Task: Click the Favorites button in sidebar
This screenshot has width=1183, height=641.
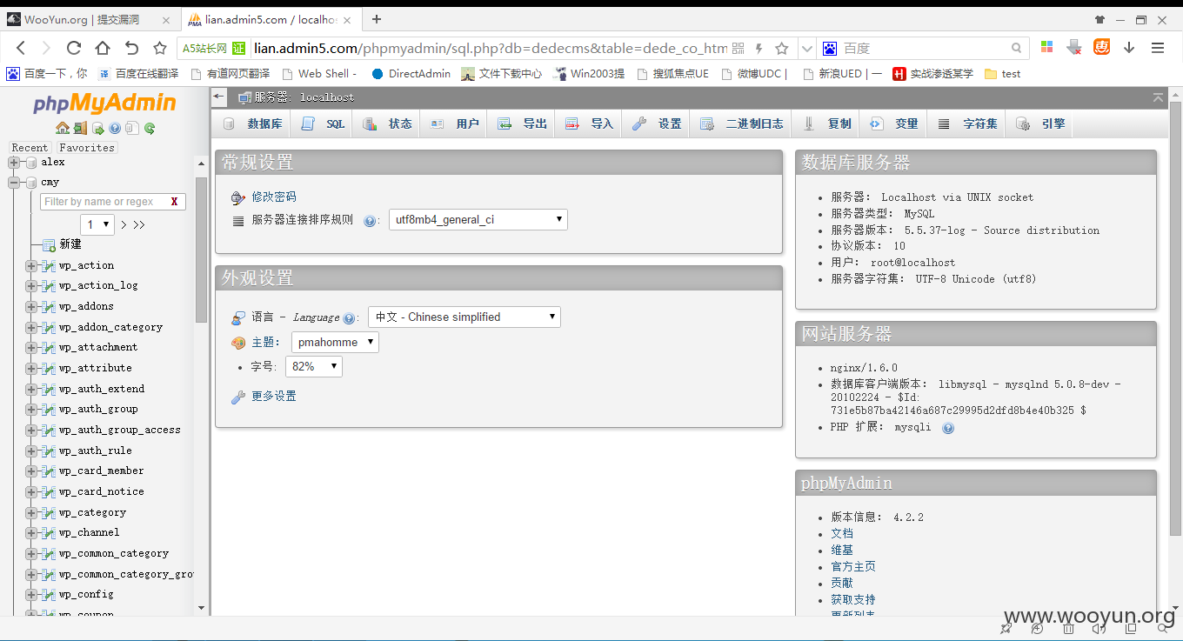Action: pos(87,148)
